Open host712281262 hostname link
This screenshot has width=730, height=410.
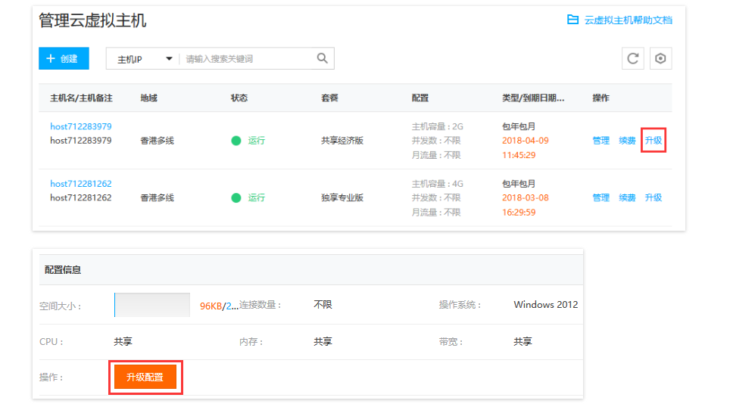point(81,184)
